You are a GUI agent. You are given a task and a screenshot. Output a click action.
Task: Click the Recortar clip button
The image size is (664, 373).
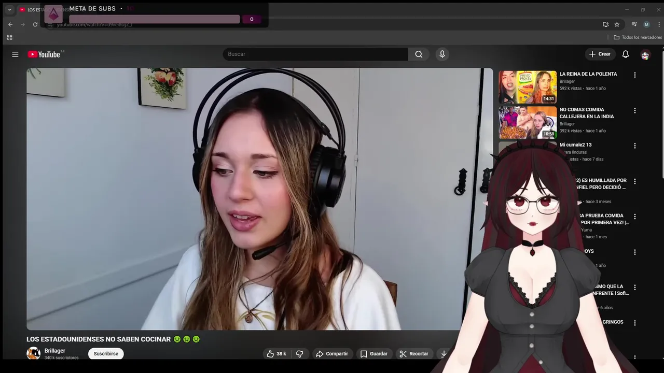pyautogui.click(x=414, y=354)
